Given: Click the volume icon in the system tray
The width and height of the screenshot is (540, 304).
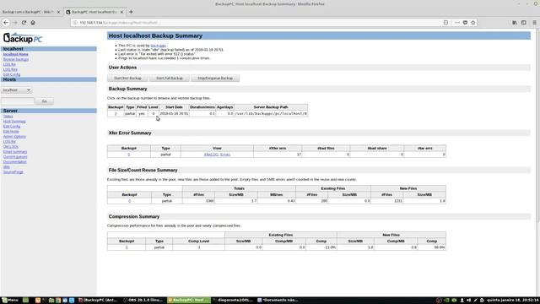Looking at the screenshot, I should 469,301.
